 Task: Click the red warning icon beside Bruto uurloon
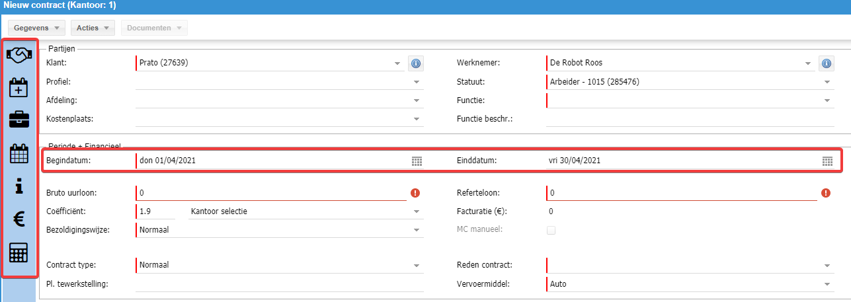pyautogui.click(x=416, y=193)
